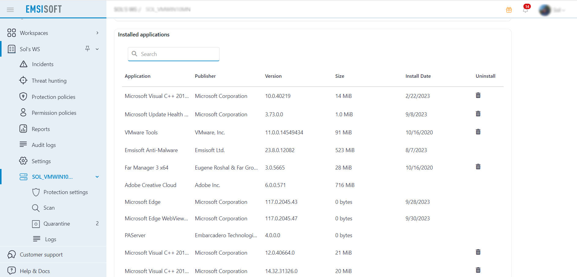Switch to Protection settings
This screenshot has width=577, height=277.
click(x=66, y=192)
